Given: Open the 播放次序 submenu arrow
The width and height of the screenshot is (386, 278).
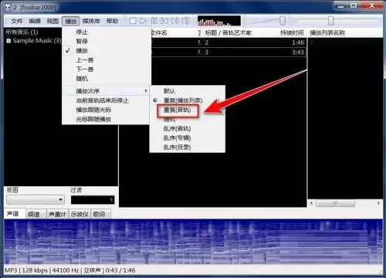Looking at the screenshot, I should (x=146, y=91).
